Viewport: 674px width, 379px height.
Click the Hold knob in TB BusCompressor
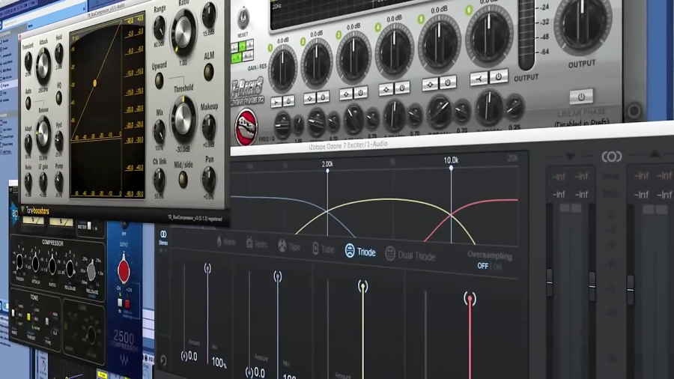[x=59, y=54]
